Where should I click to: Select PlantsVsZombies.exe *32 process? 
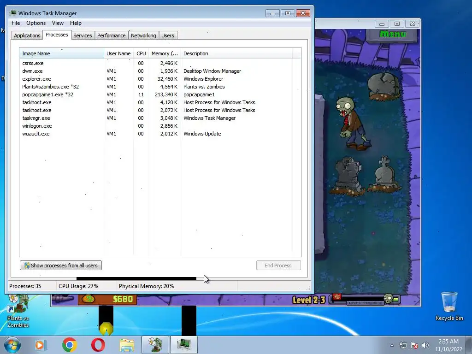point(156,87)
